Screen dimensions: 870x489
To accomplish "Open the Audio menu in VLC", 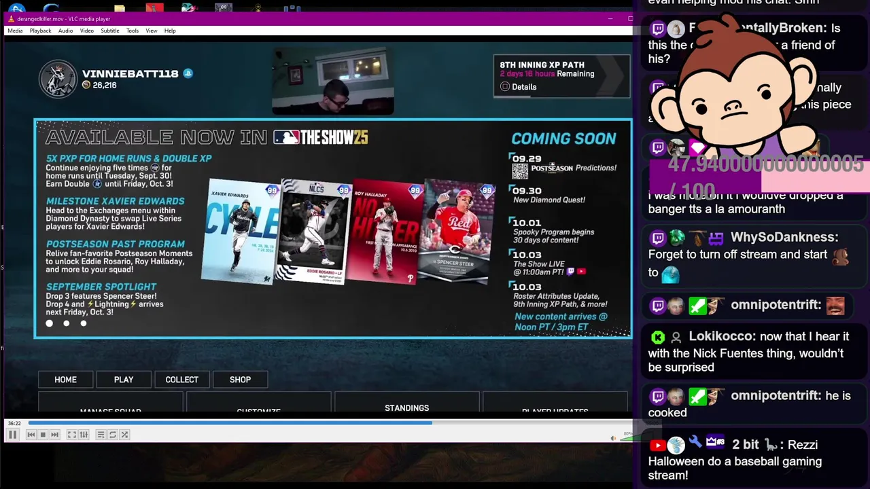I will tap(65, 31).
